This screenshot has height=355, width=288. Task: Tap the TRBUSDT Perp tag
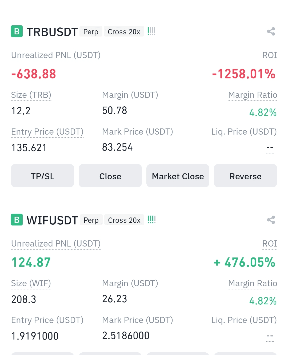(x=91, y=32)
